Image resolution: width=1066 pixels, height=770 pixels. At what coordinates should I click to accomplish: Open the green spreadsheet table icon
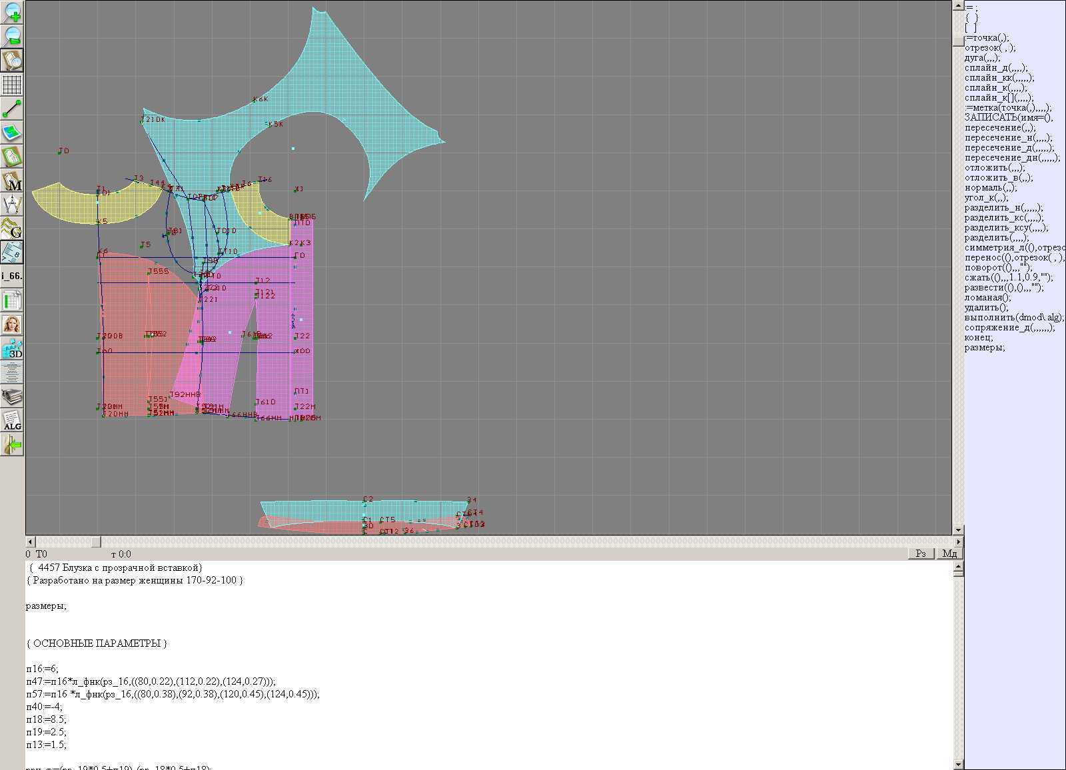12,301
